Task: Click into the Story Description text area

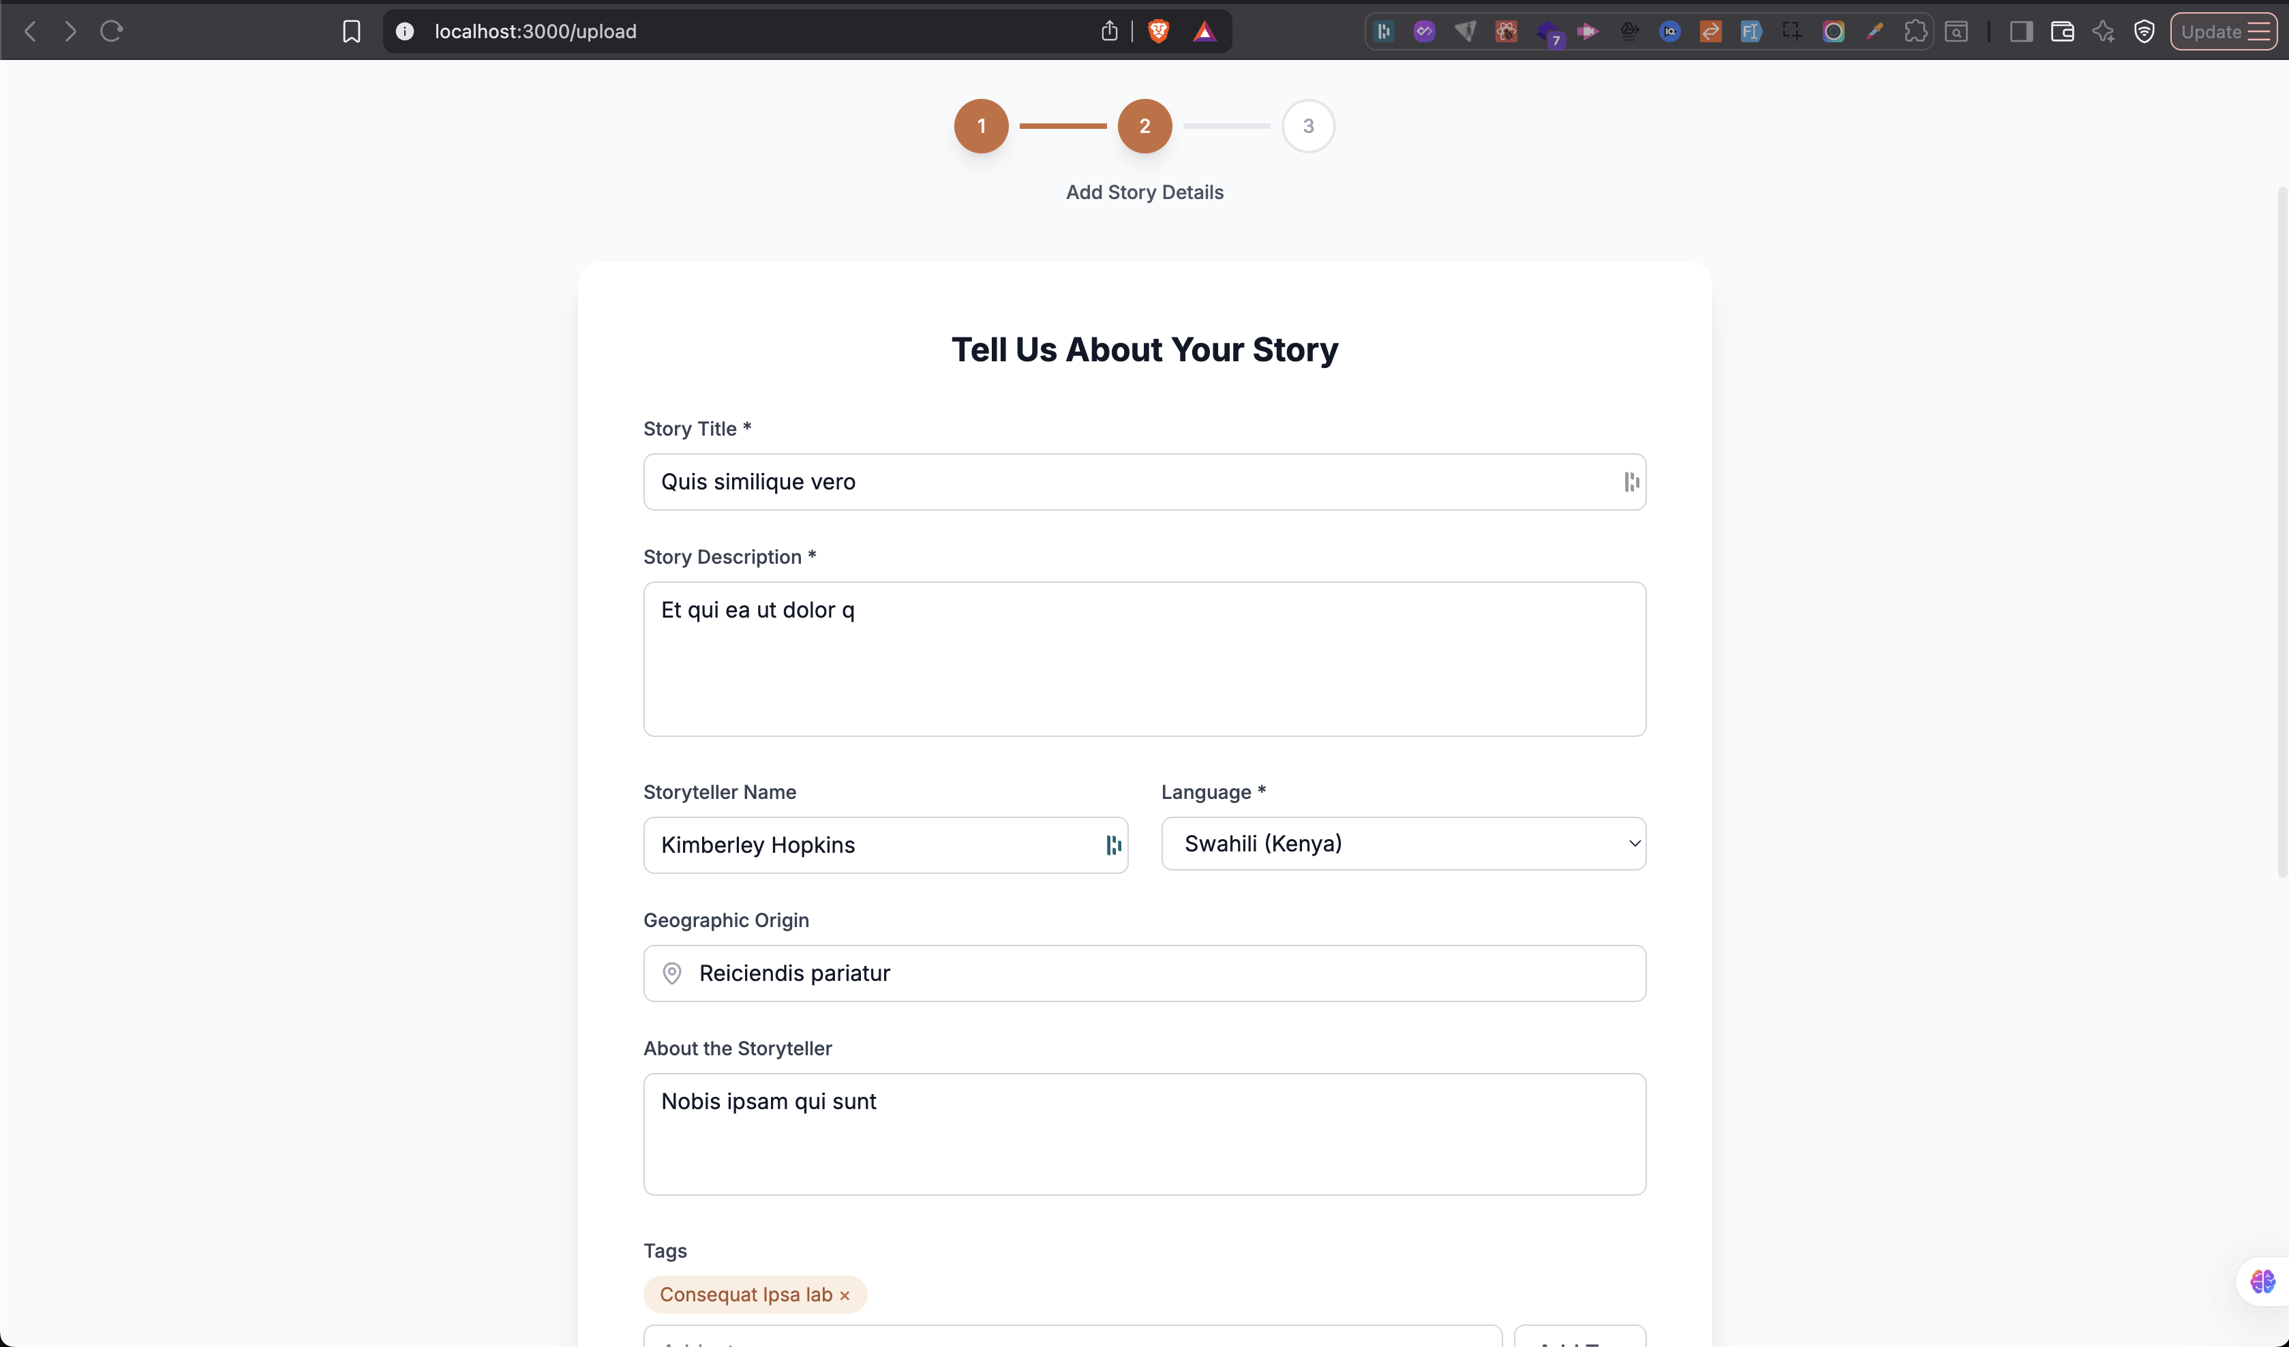Action: (x=1144, y=659)
